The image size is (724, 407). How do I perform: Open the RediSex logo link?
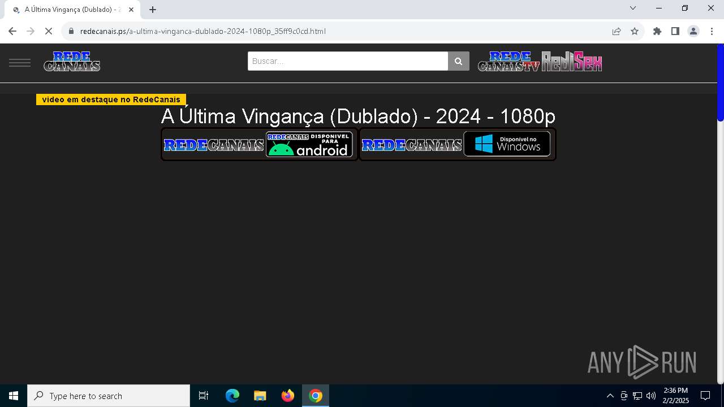571,61
